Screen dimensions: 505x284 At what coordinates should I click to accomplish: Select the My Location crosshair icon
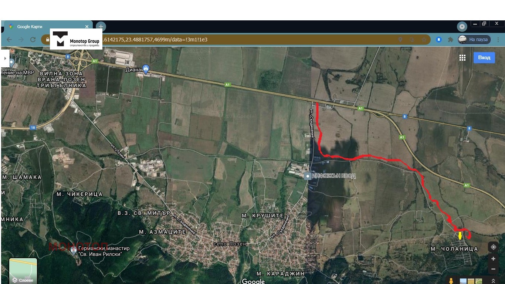493,247
